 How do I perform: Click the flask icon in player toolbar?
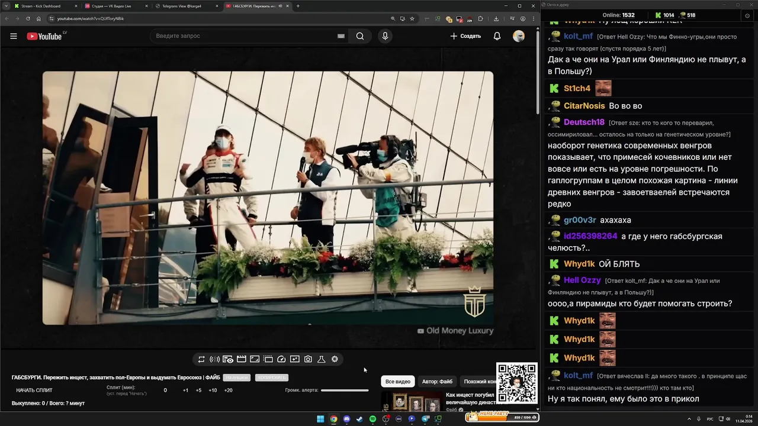point(322,359)
